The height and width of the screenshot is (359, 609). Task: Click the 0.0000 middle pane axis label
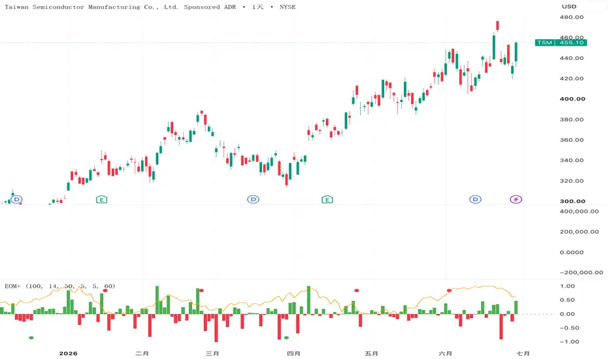[572, 252]
